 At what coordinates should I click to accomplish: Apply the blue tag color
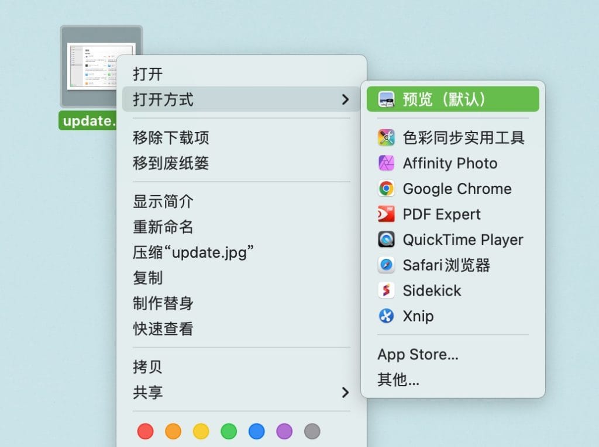[x=256, y=431]
